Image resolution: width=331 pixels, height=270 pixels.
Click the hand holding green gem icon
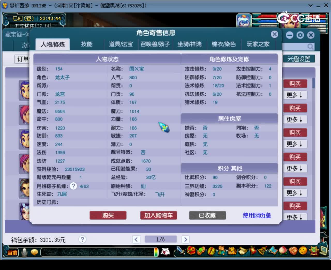pos(201,251)
